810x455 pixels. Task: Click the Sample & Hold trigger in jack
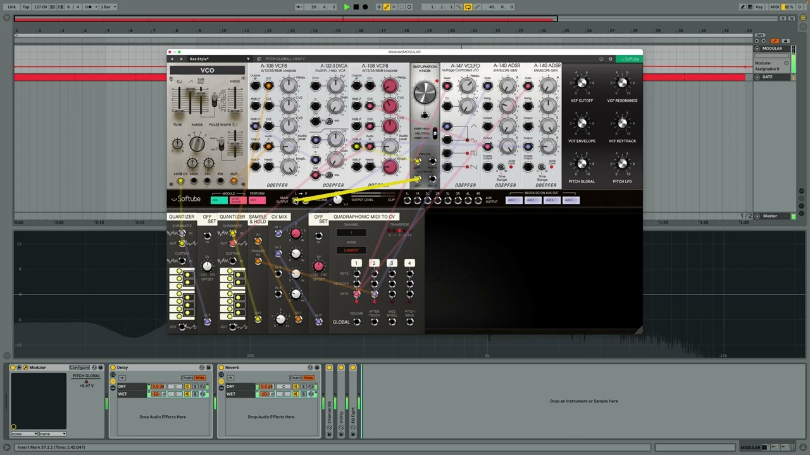pyautogui.click(x=258, y=261)
